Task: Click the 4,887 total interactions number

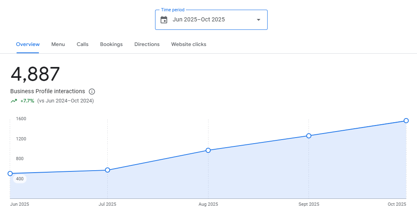Action: 35,74
